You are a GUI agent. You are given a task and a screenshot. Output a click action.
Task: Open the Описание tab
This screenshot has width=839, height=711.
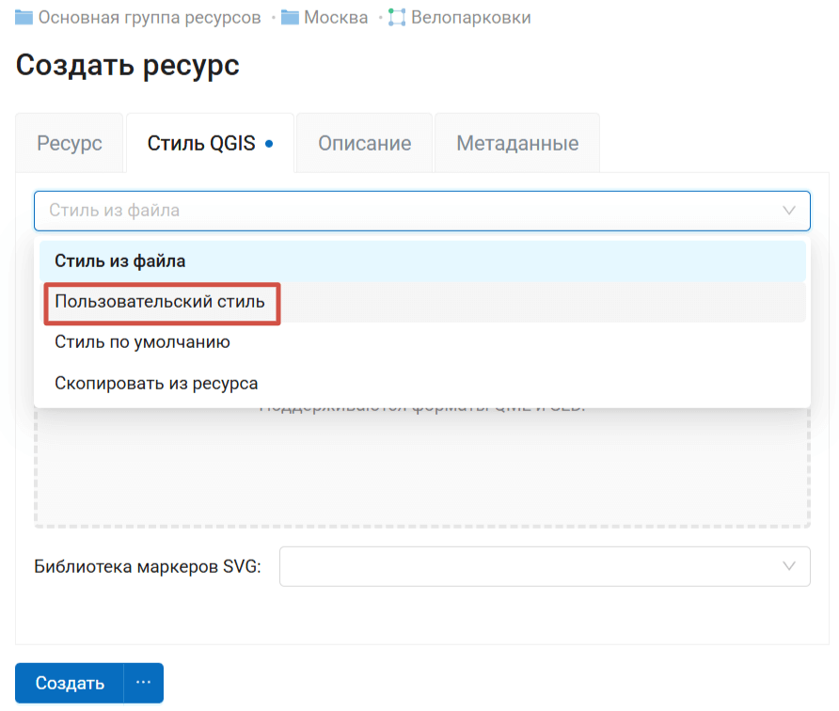point(364,144)
